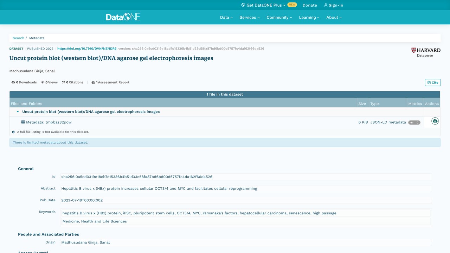Image resolution: width=450 pixels, height=253 pixels.
Task: Click the table icon beside Metadata: tmpbaz32pow
Action: click(x=23, y=122)
